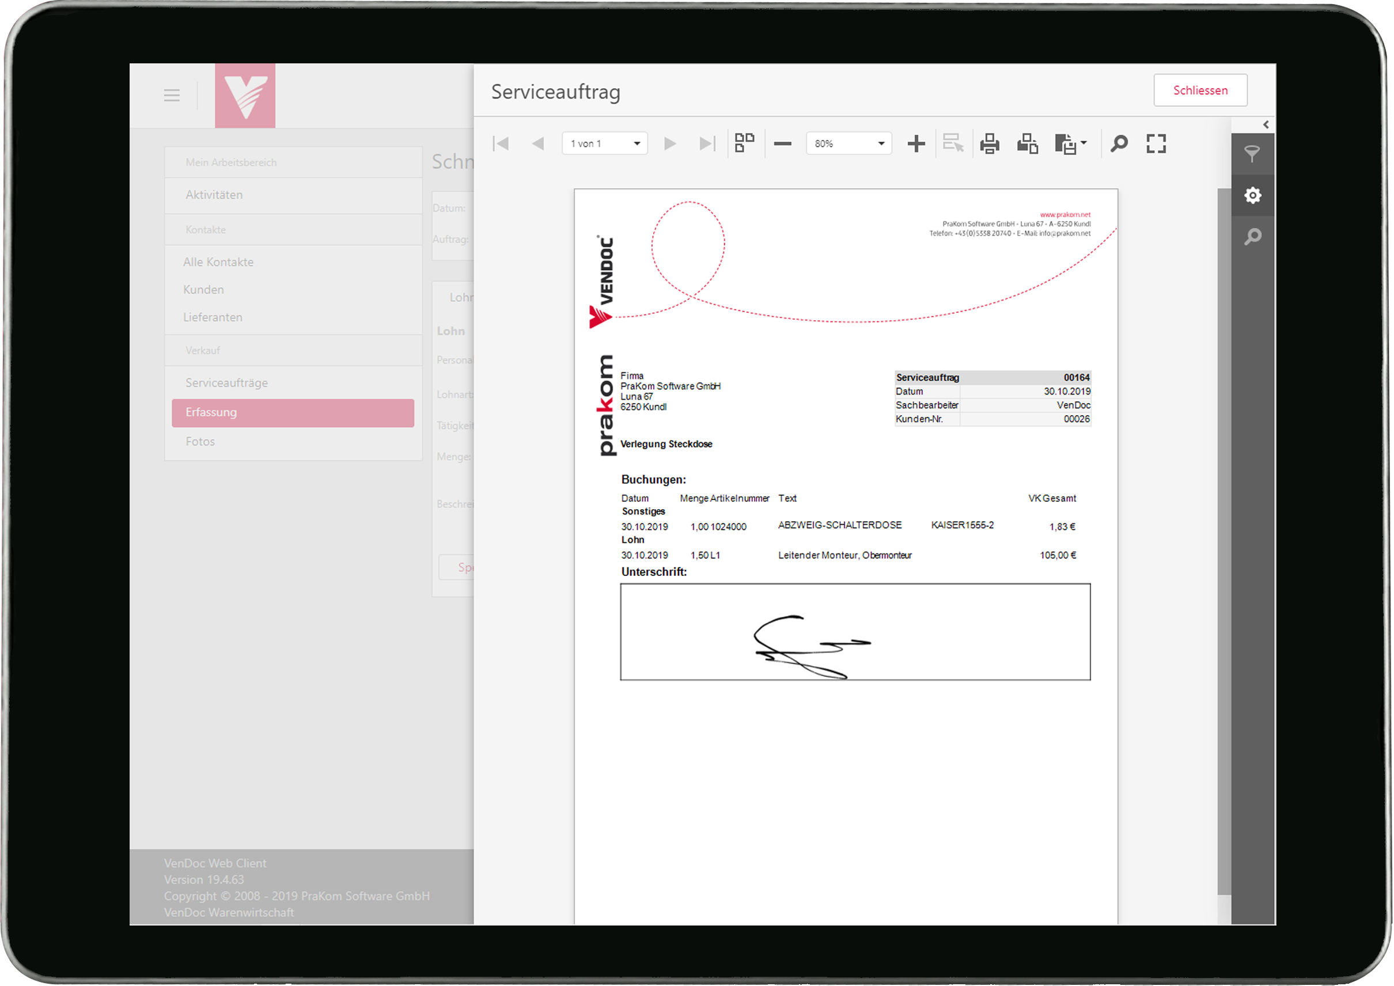This screenshot has width=1394, height=986.
Task: Print the report with printer icon
Action: tap(989, 144)
